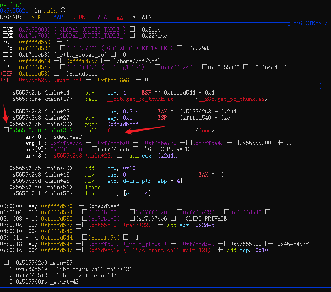The width and height of the screenshot is (331, 292).
Task: Select the RODATA legend label
Action: tap(141, 17)
